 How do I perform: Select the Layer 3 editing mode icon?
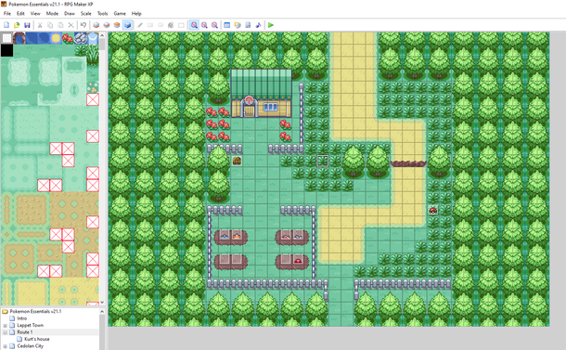[x=117, y=25]
